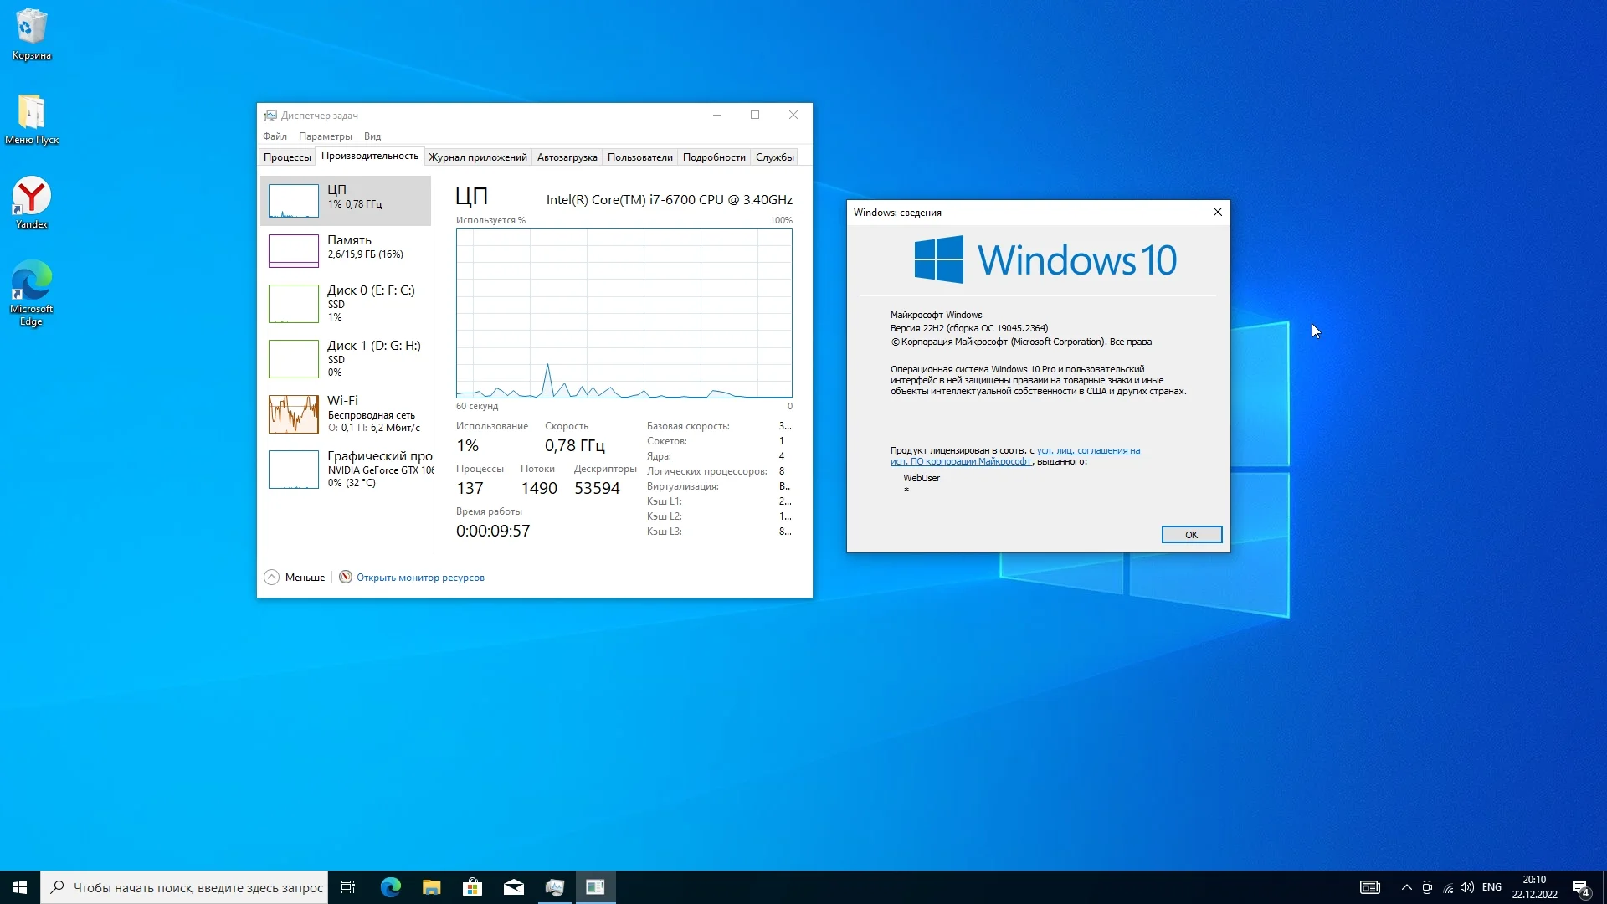Open Параметры menu in Task Manager
The image size is (1607, 904).
pyautogui.click(x=325, y=136)
